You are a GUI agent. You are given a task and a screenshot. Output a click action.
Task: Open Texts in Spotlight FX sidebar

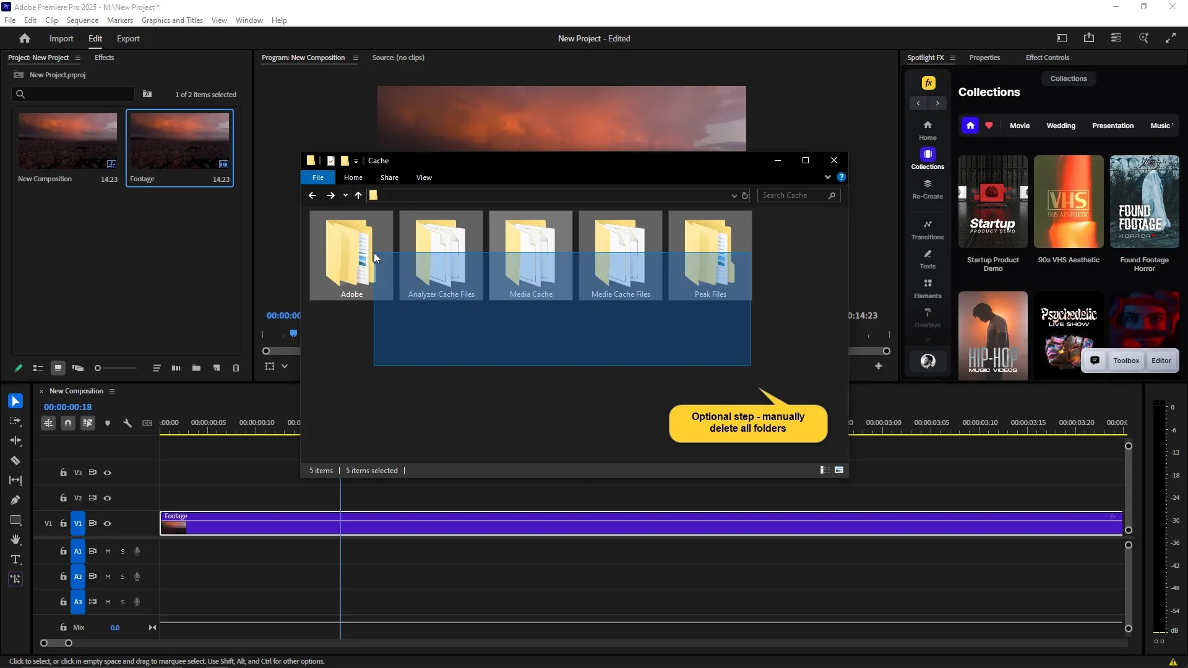click(928, 259)
